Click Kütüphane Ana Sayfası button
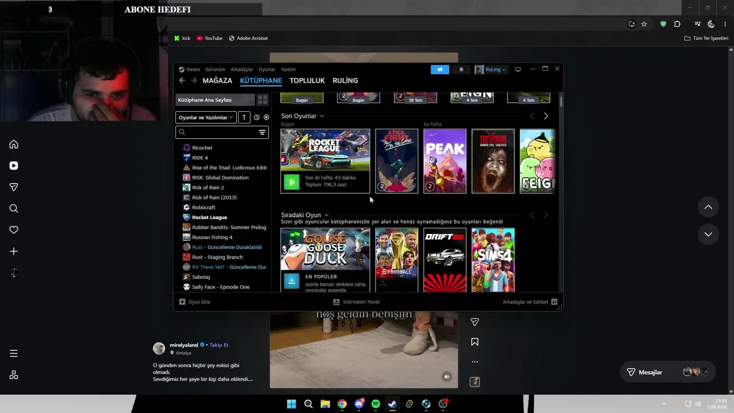This screenshot has height=413, width=734. click(x=215, y=100)
